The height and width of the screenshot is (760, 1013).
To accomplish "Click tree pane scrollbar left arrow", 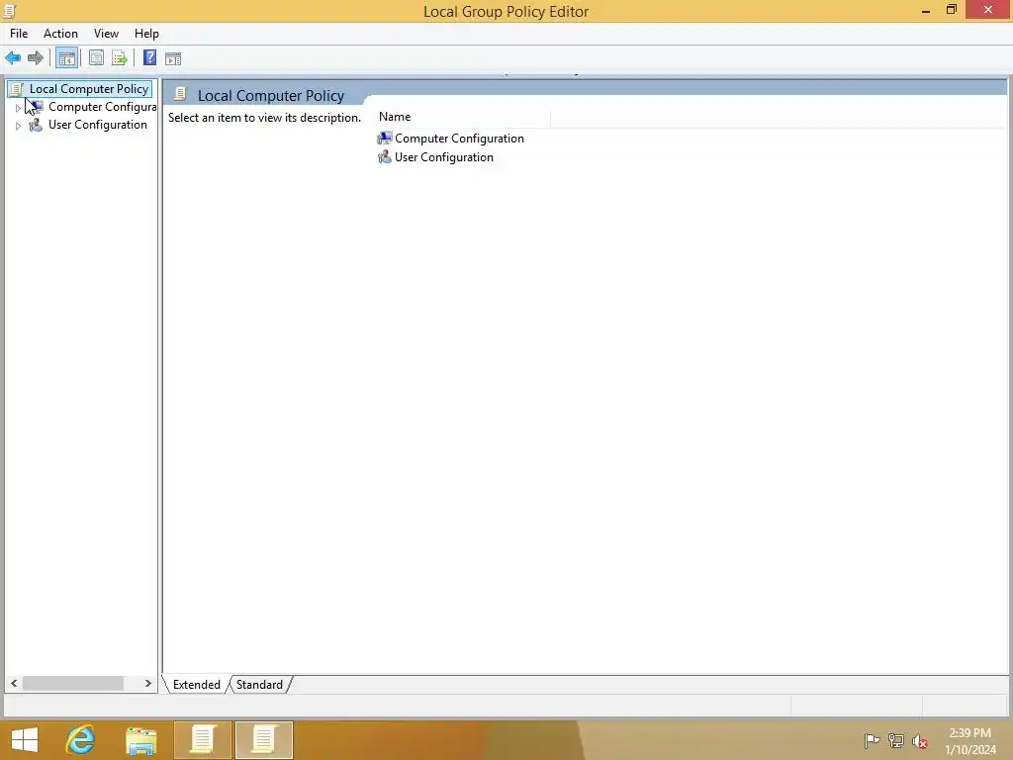I will [14, 683].
